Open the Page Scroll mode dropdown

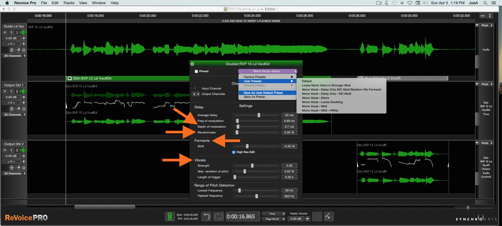coord(273,219)
